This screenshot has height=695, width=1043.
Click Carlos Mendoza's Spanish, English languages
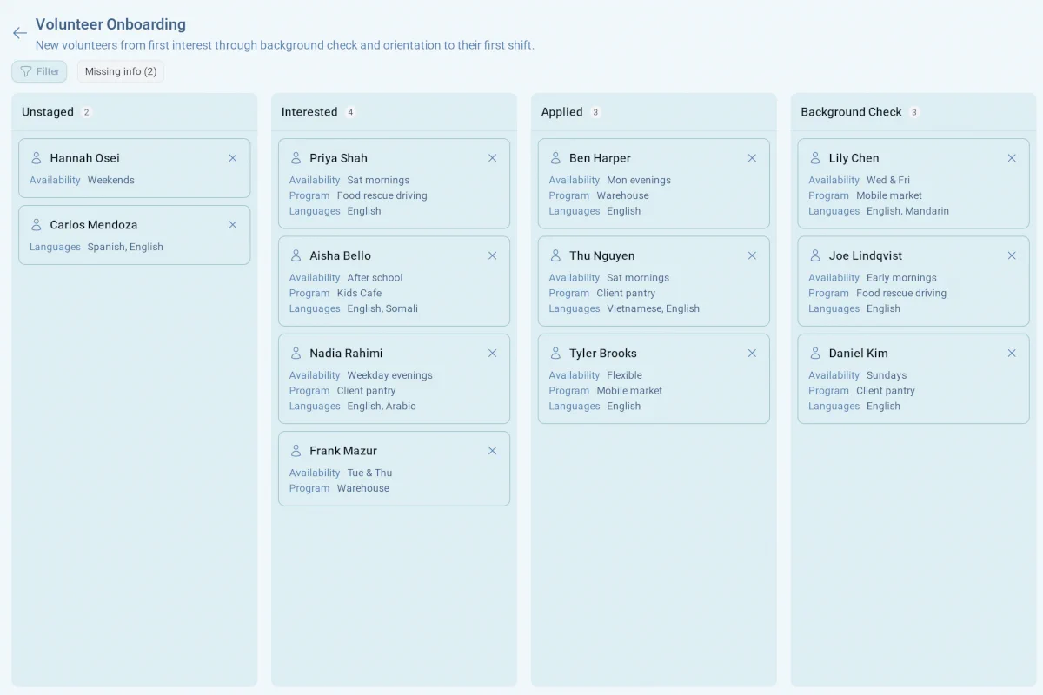(125, 247)
